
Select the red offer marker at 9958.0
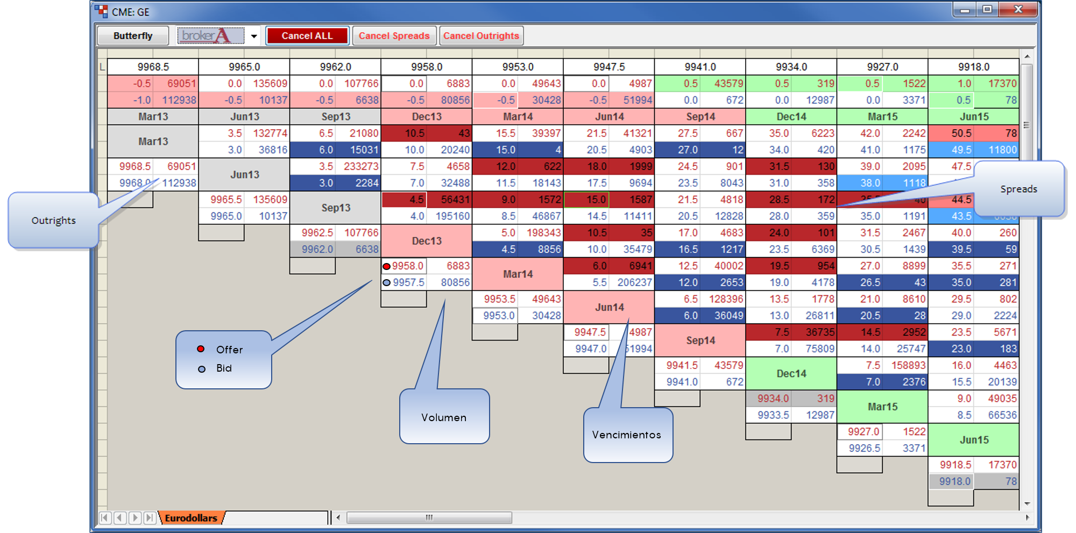pyautogui.click(x=386, y=266)
